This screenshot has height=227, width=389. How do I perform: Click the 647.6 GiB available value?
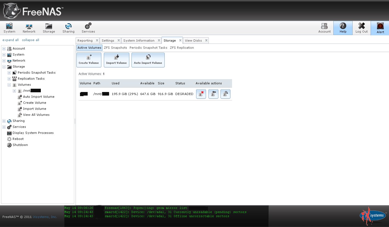pos(148,94)
